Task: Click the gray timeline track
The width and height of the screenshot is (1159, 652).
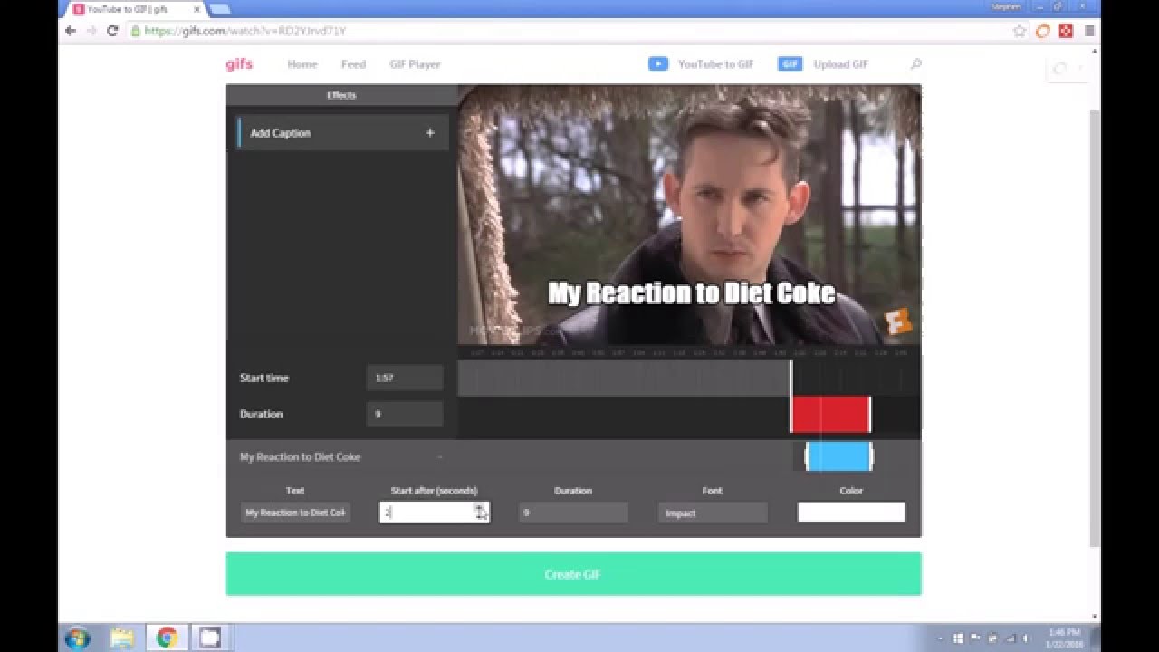Action: pos(624,378)
